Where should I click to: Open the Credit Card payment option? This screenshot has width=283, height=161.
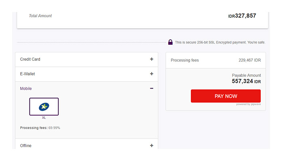click(x=30, y=59)
